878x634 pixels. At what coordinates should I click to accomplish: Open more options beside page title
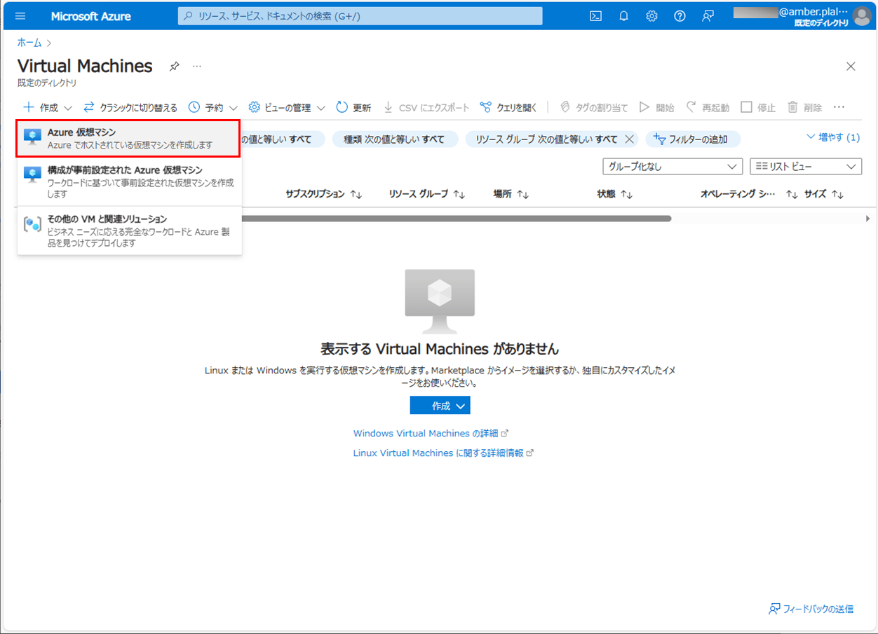click(197, 67)
